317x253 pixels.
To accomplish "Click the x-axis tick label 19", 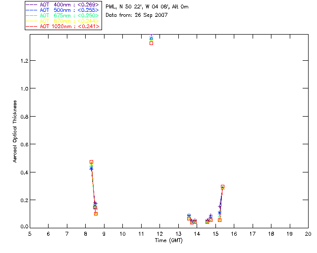I will pyautogui.click(x=290, y=234).
